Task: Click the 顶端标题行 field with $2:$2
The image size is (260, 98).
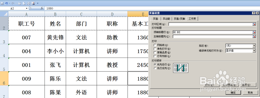Action: [x=213, y=32]
